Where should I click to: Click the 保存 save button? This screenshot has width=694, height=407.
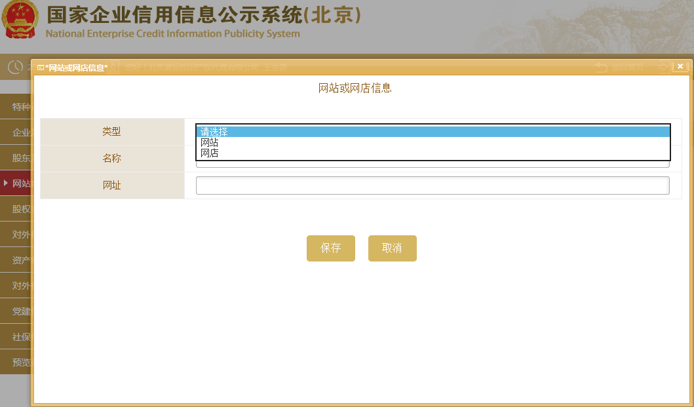click(x=330, y=248)
